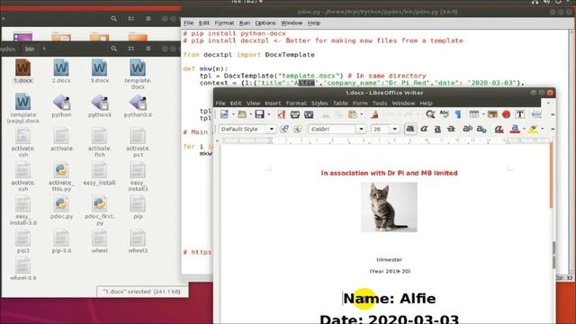Select the Clone Formatting paintbrush
576x324 pixels.
[x=374, y=114]
